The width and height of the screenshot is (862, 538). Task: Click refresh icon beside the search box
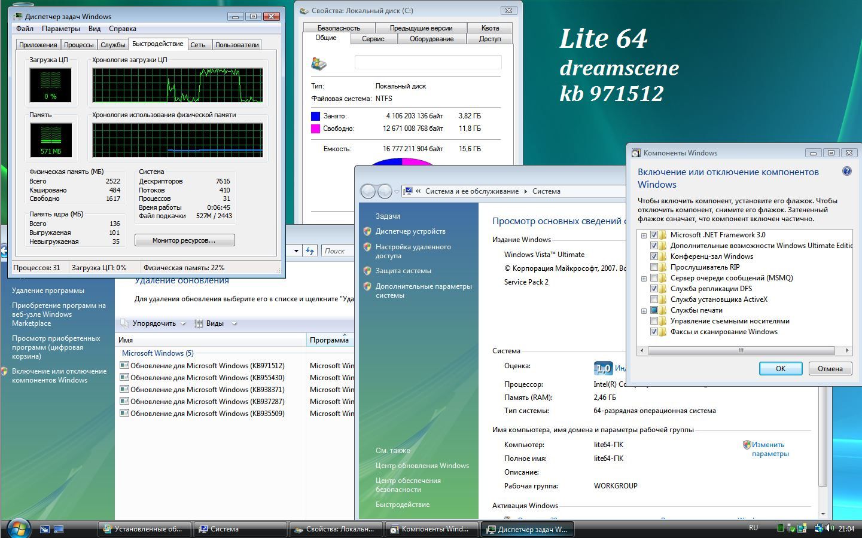(x=310, y=251)
